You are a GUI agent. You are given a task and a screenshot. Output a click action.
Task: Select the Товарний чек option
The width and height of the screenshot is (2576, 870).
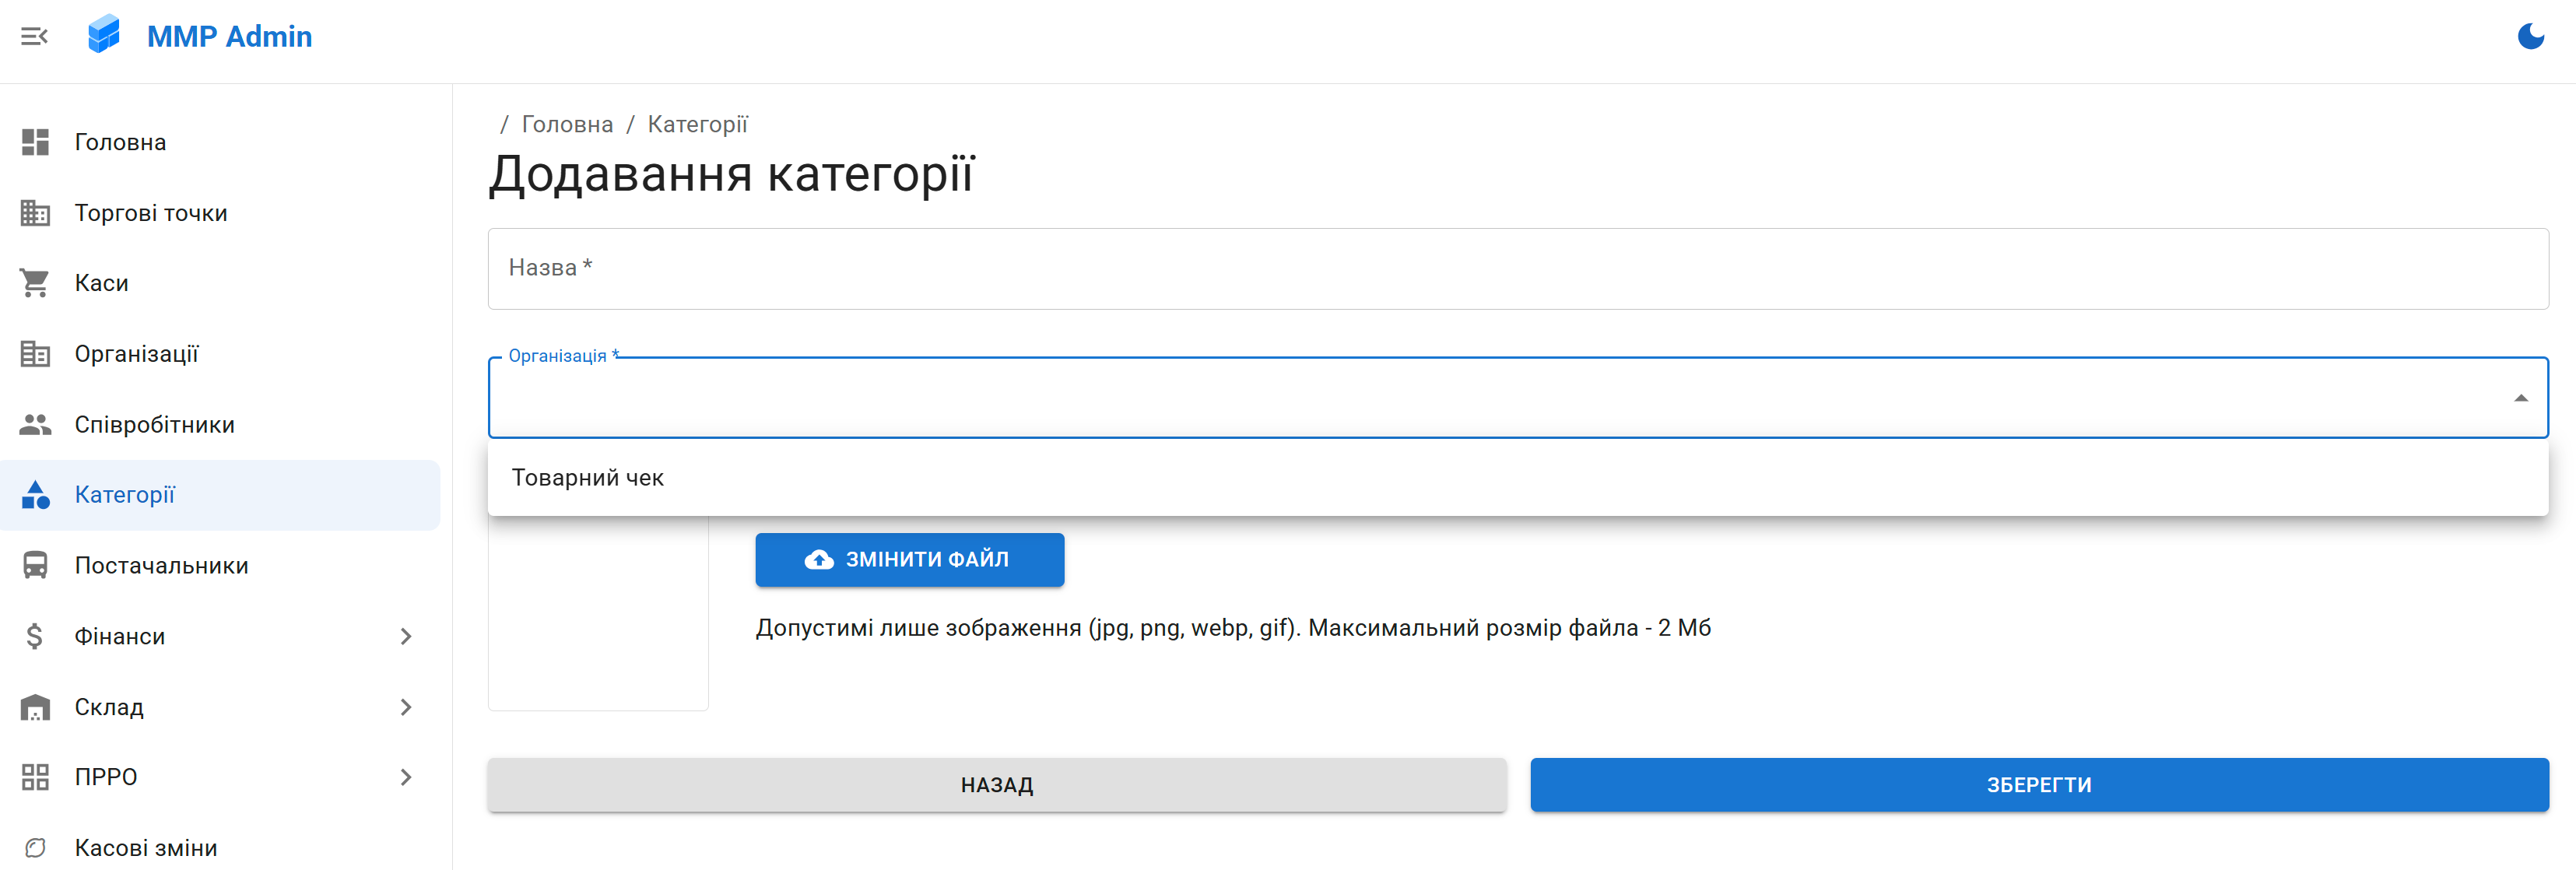tap(588, 478)
